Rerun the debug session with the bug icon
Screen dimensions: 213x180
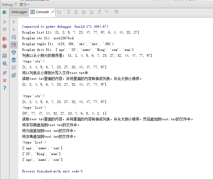pos(5,12)
